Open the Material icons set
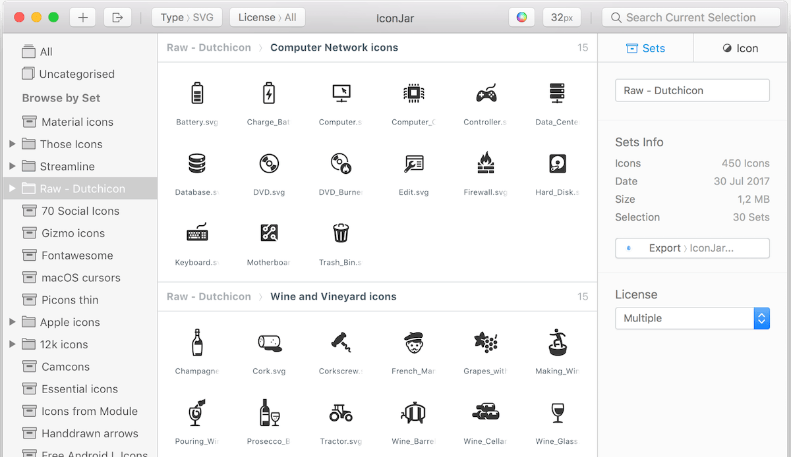The image size is (791, 457). pos(80,122)
